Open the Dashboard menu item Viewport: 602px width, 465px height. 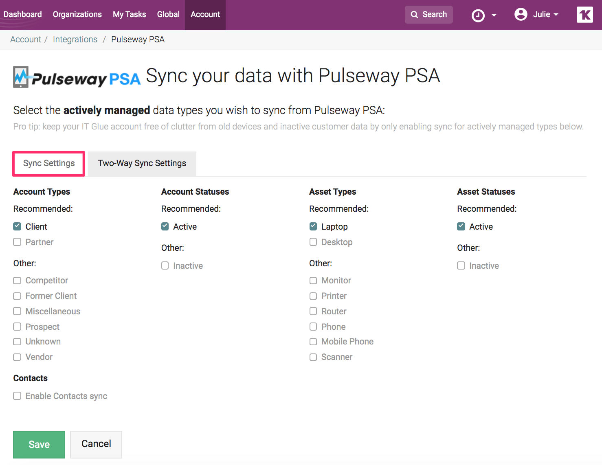[x=22, y=14]
